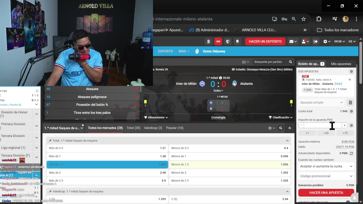Image resolution: width=363 pixels, height=204 pixels.
Task: Remove Inter de Milán - Atalanta bet from slip
Action: pos(350,80)
